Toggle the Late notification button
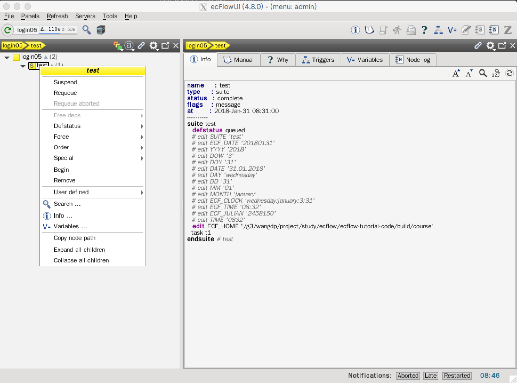The height and width of the screenshot is (383, 517). point(430,376)
